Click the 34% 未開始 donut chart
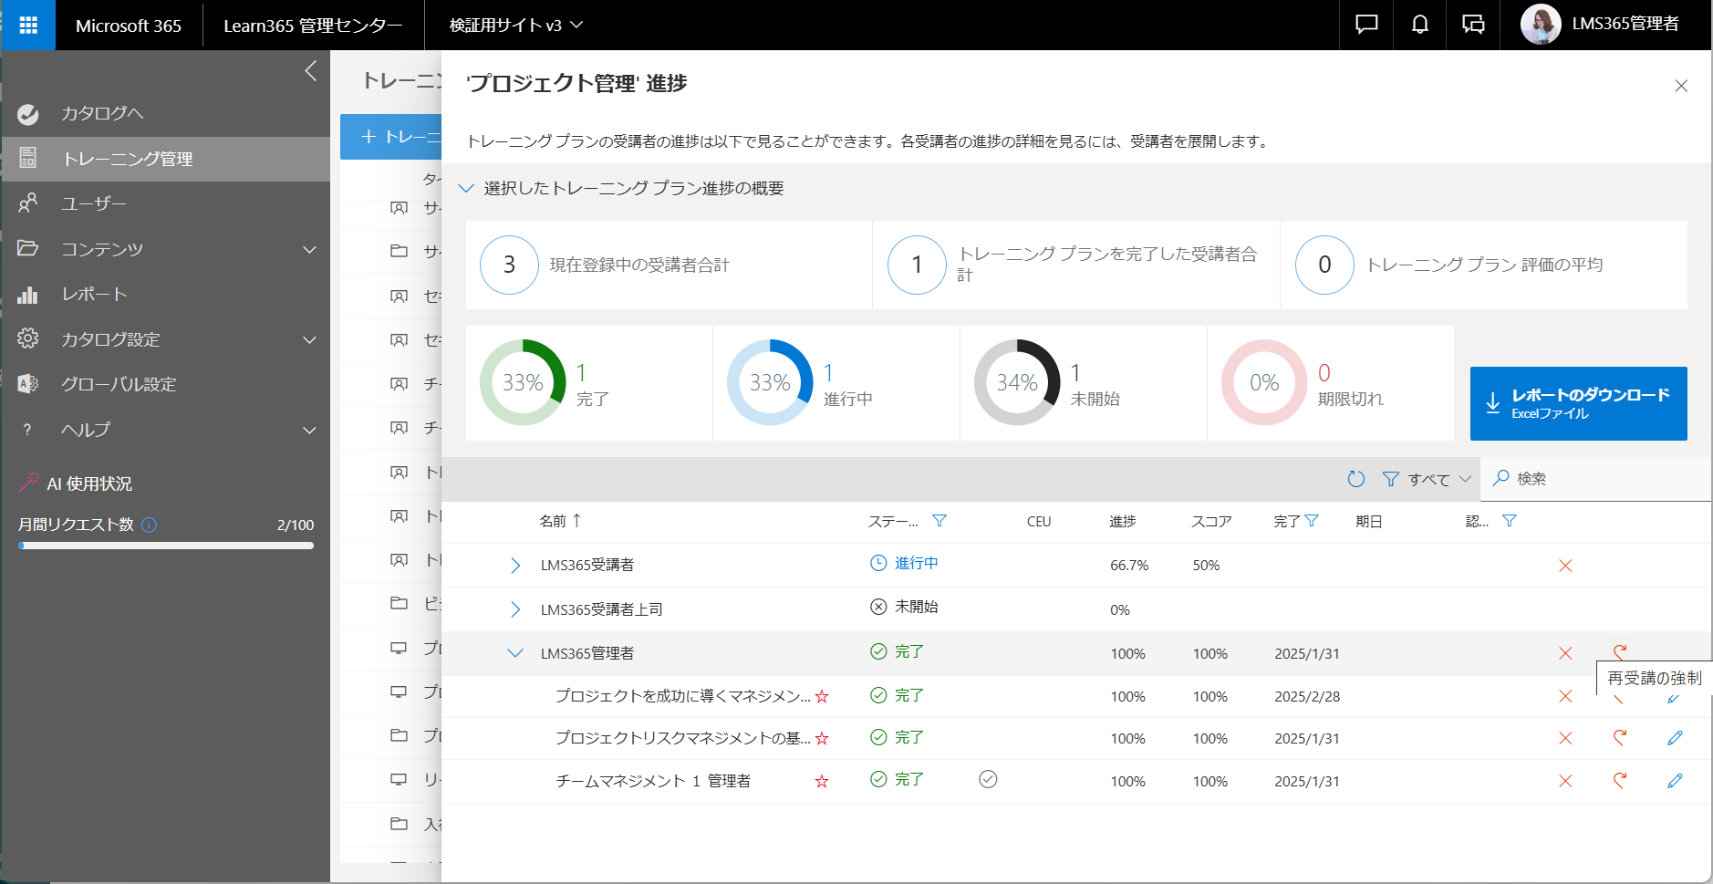Screen dimensions: 1713x884 (1017, 382)
